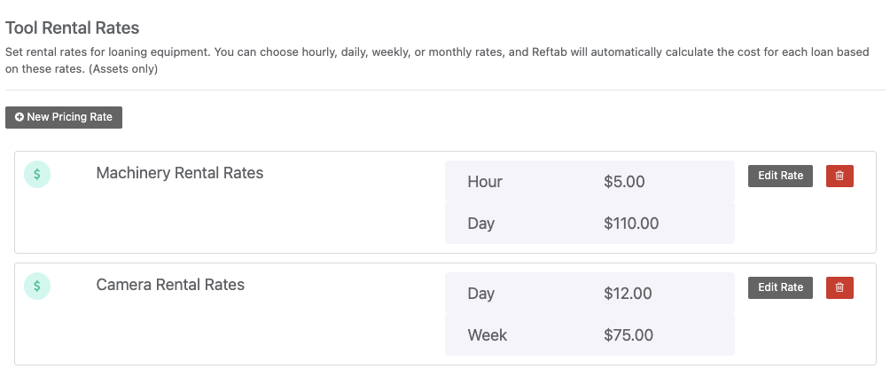Click the Camera Week $75.00 row
Screen dimensions: 890x377
coord(589,335)
